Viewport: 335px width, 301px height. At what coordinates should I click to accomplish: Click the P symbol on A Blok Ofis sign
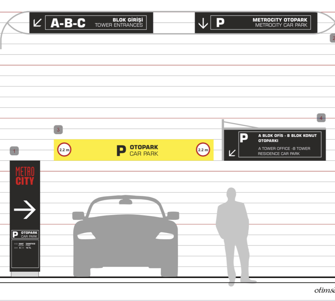pos(244,138)
